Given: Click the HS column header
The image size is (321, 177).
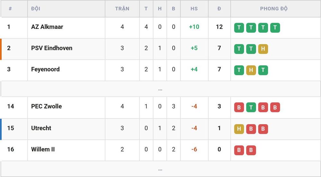Looking at the screenshot, I should pyautogui.click(x=194, y=9).
